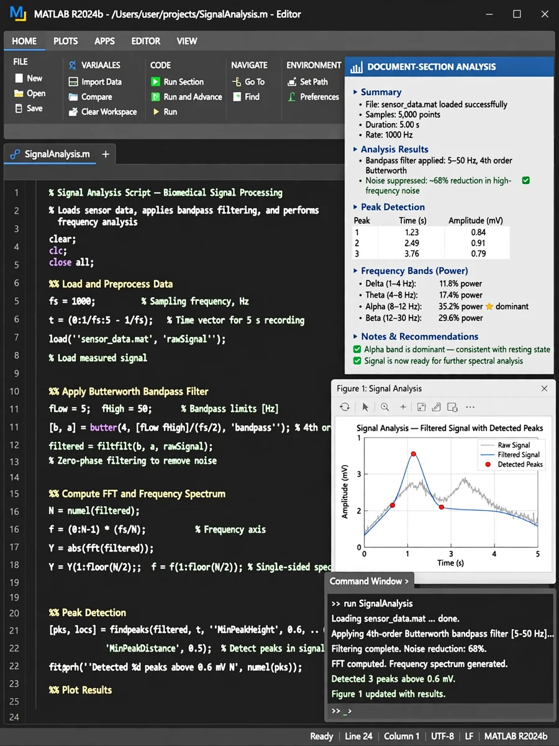Image resolution: width=559 pixels, height=746 pixels.
Task: Click the New file icon
Action: (19, 78)
